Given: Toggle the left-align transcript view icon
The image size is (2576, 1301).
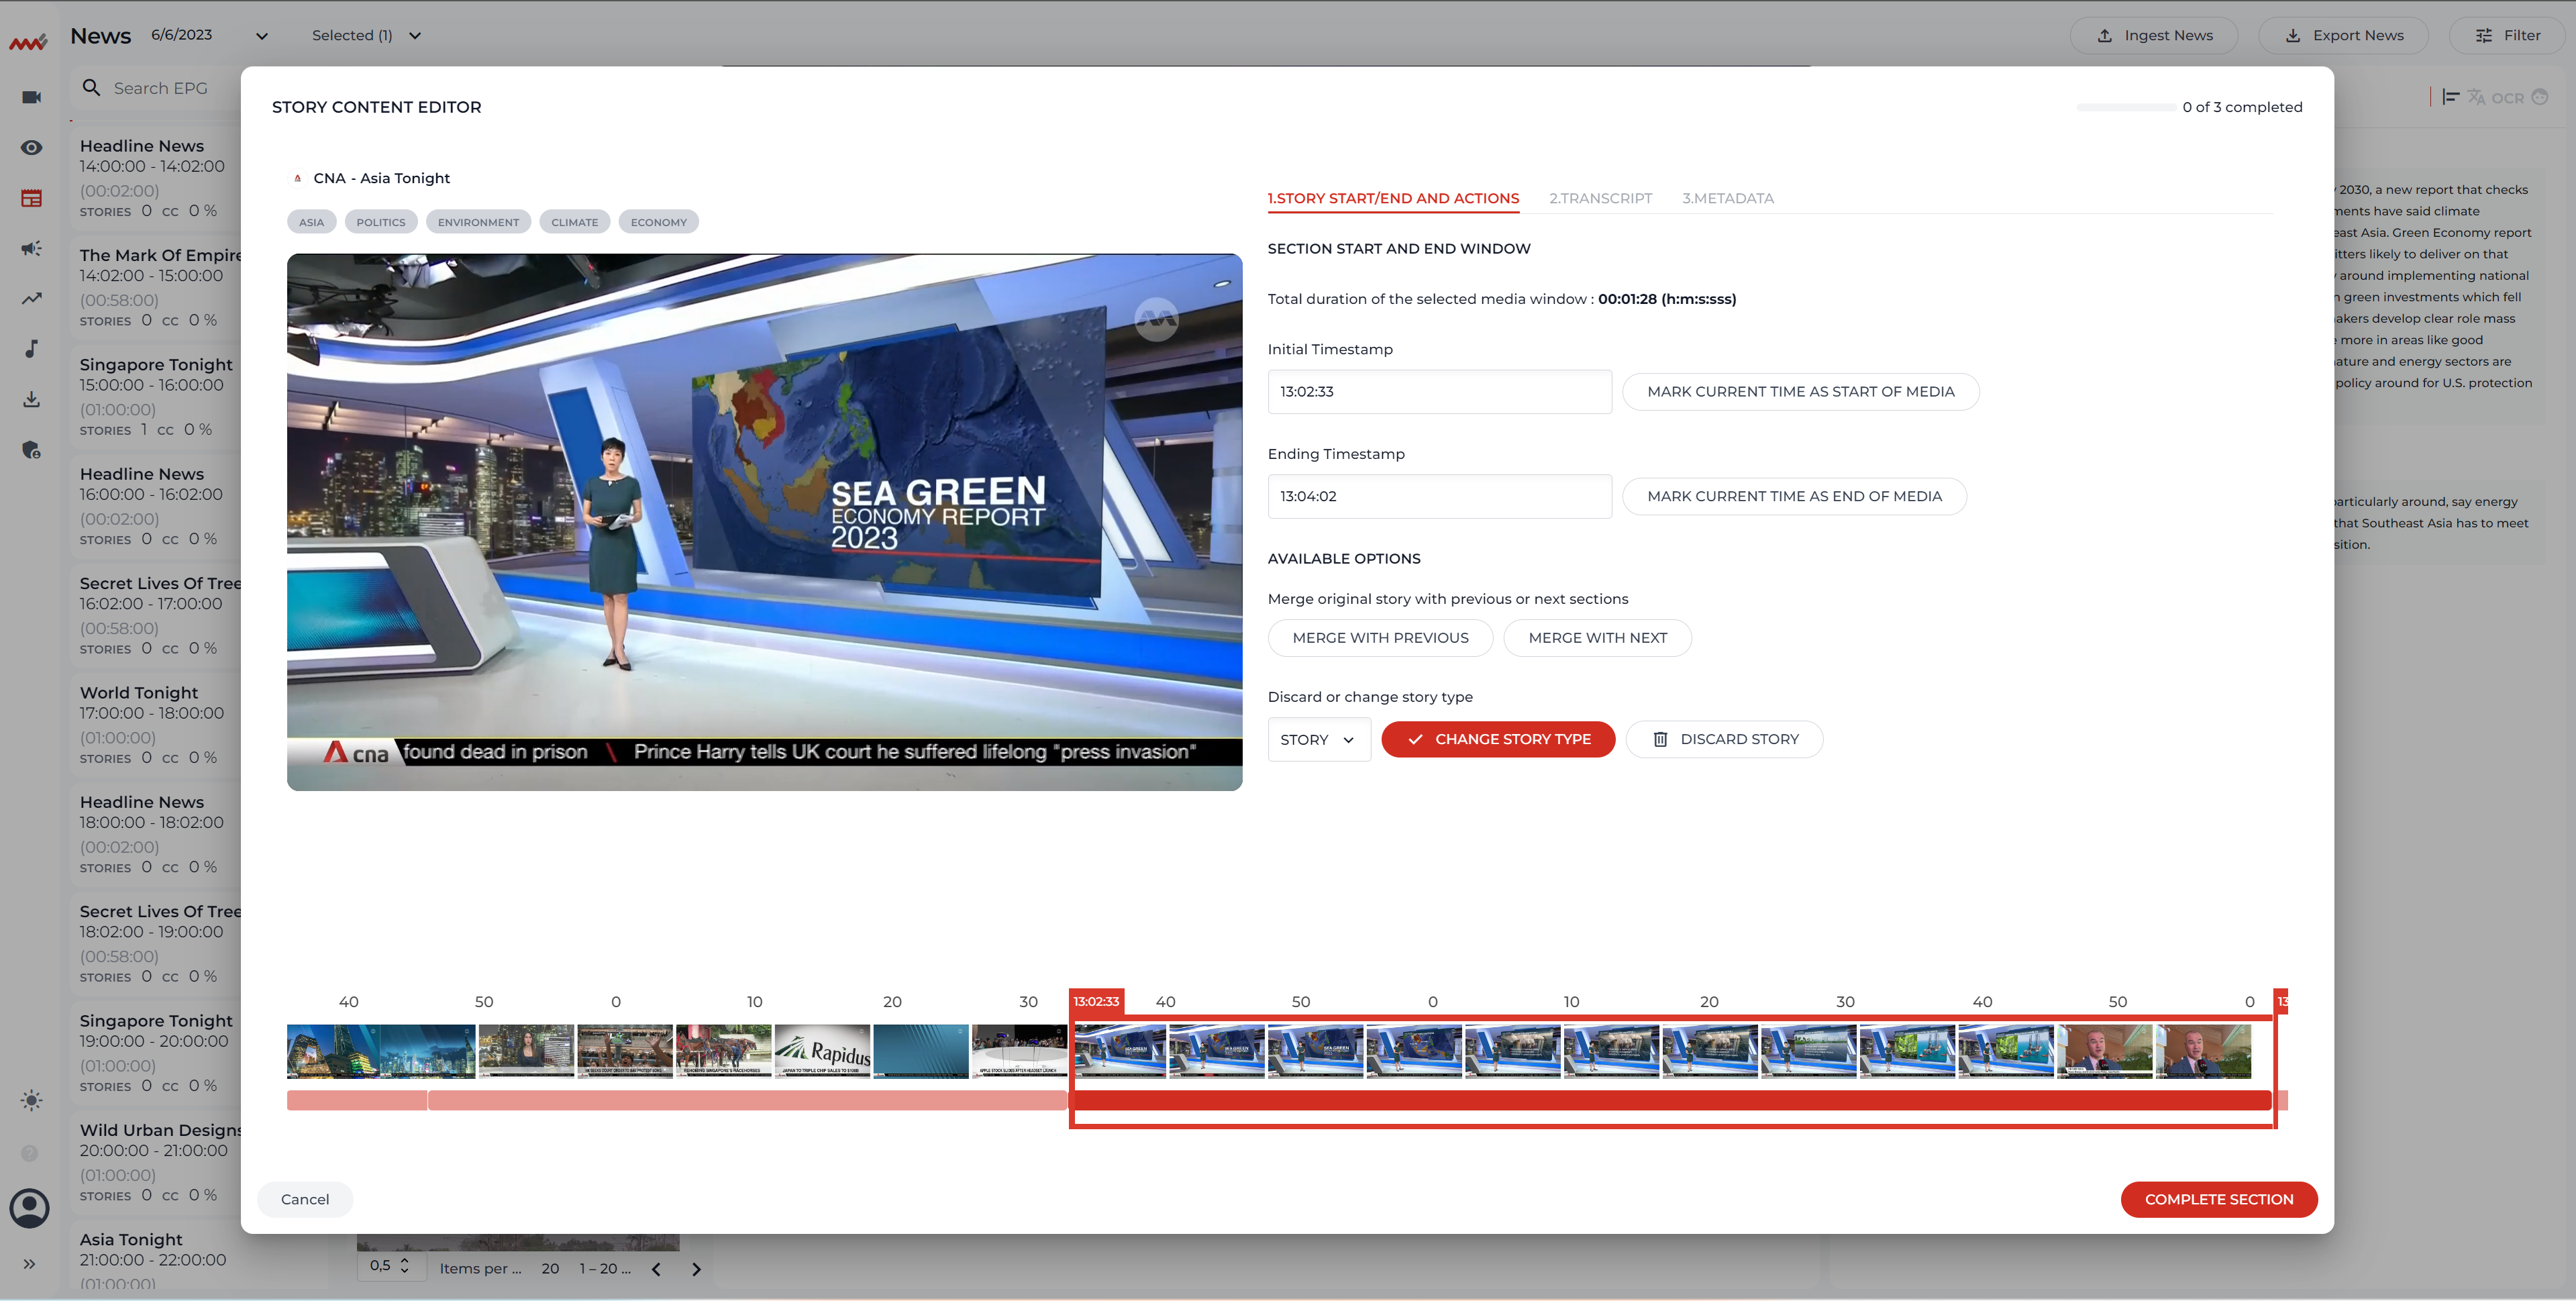Looking at the screenshot, I should coord(2450,97).
